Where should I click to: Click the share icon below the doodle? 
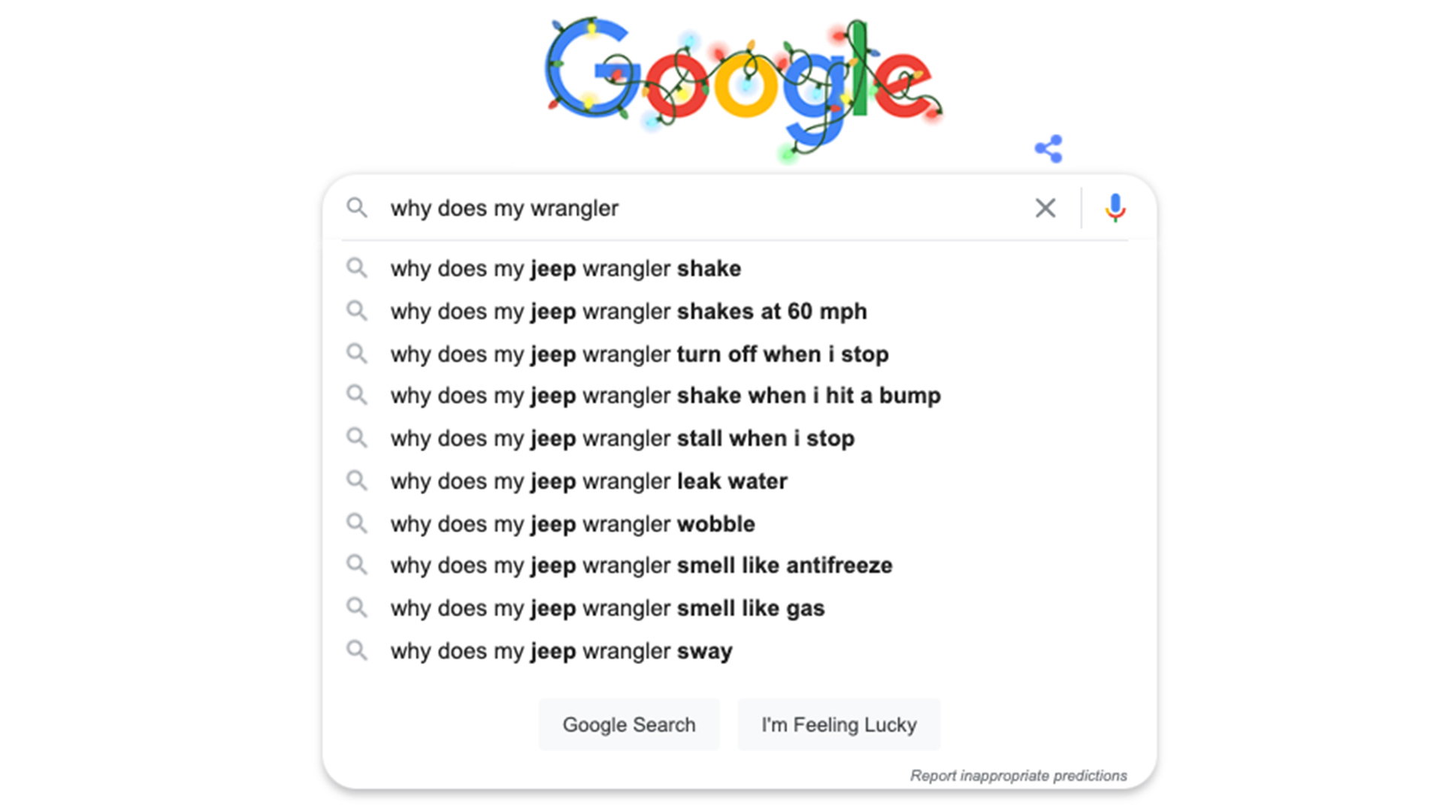1048,149
